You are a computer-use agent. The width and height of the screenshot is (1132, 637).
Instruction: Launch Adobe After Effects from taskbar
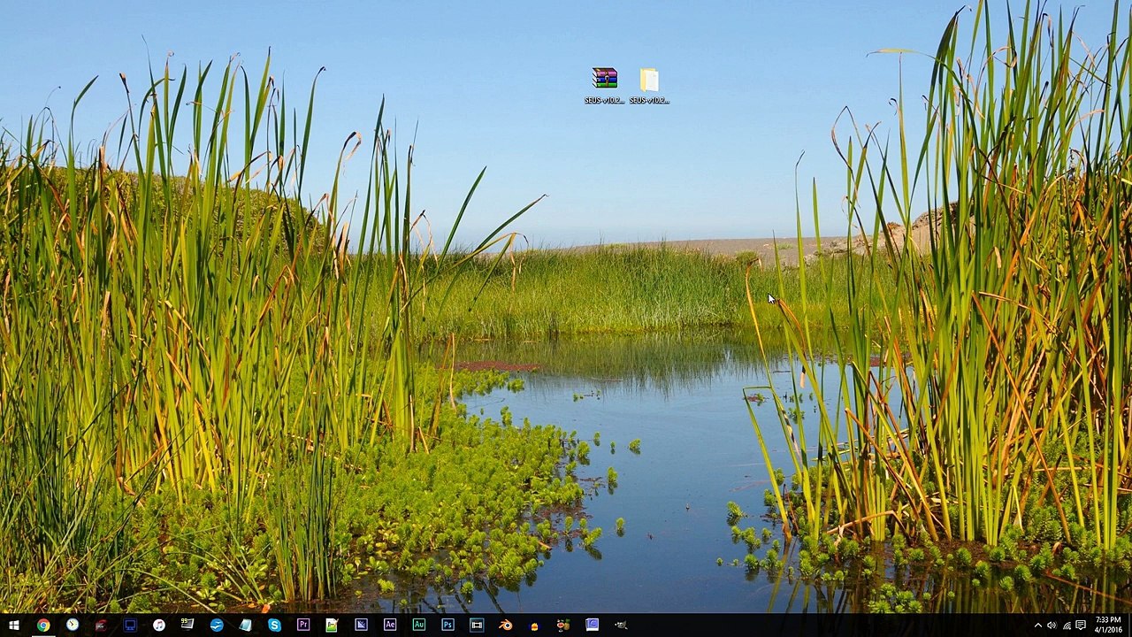(390, 625)
